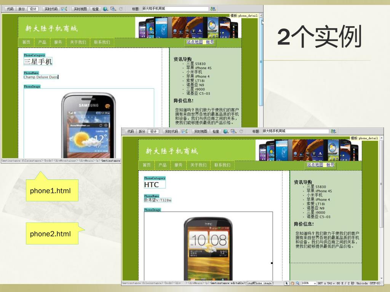Select the Zoom magnifier tool in status bar
Screen dimensions: 390x292
point(298,283)
